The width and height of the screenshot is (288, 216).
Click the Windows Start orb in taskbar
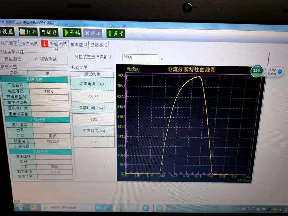point(20,207)
